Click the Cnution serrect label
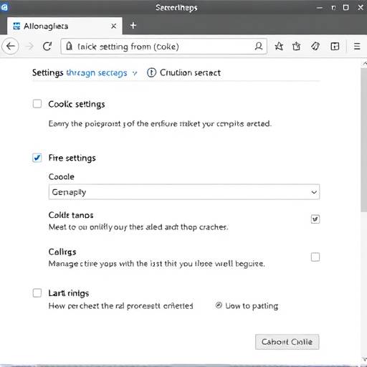The width and height of the screenshot is (367, 367). (190, 72)
